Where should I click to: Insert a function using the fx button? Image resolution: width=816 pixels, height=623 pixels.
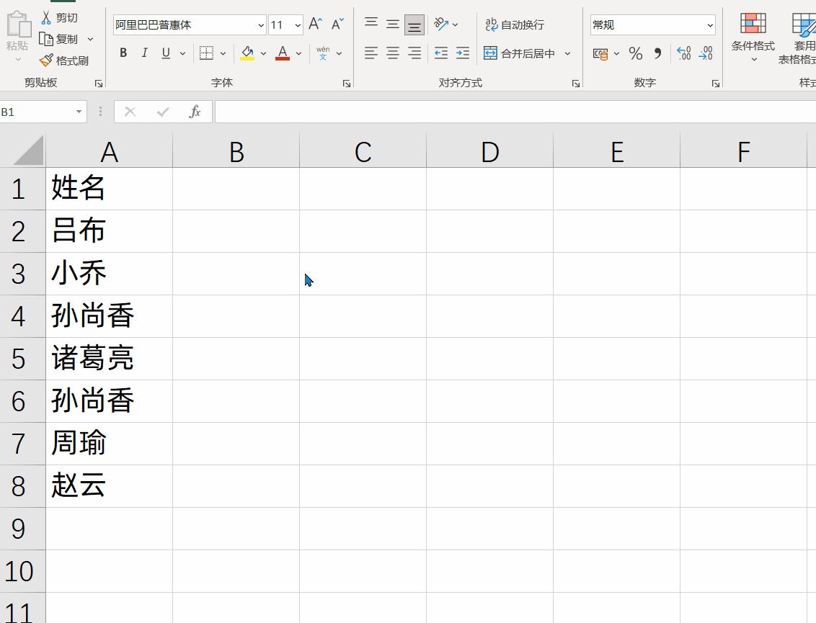pos(195,112)
